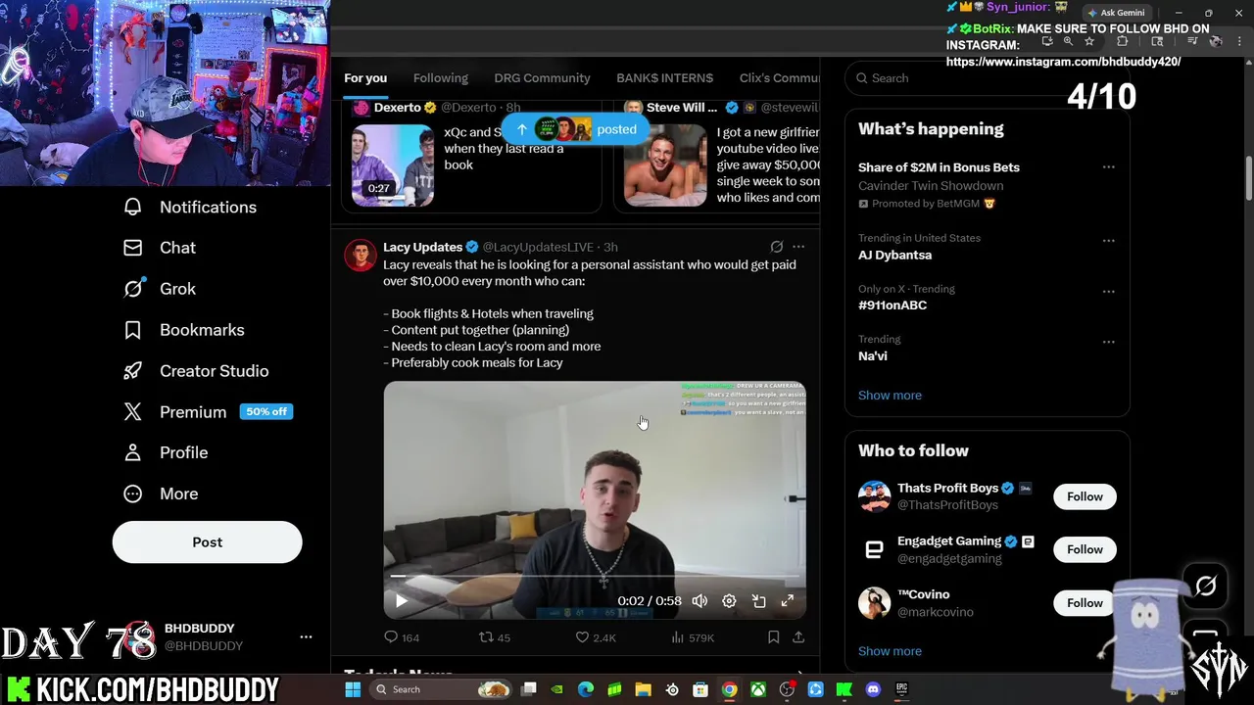Show more under Who to follow
The height and width of the screenshot is (705, 1254).
[x=890, y=651]
